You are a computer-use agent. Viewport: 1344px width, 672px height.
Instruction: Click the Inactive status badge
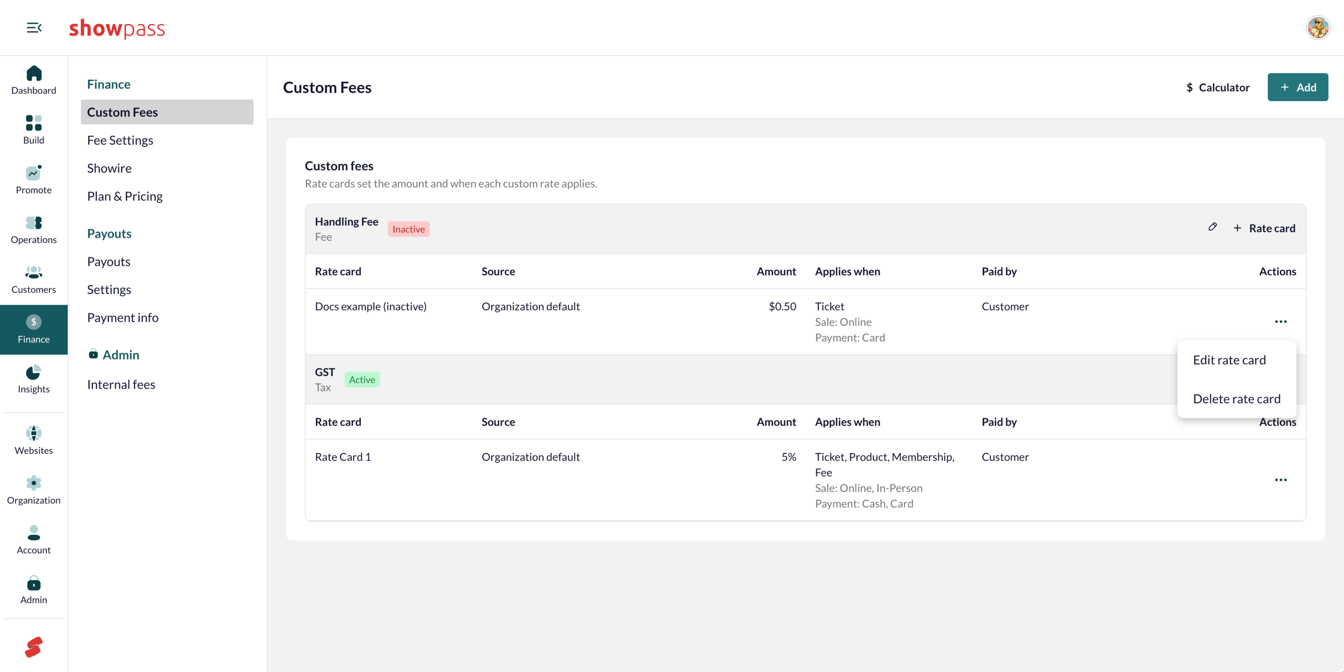[408, 229]
